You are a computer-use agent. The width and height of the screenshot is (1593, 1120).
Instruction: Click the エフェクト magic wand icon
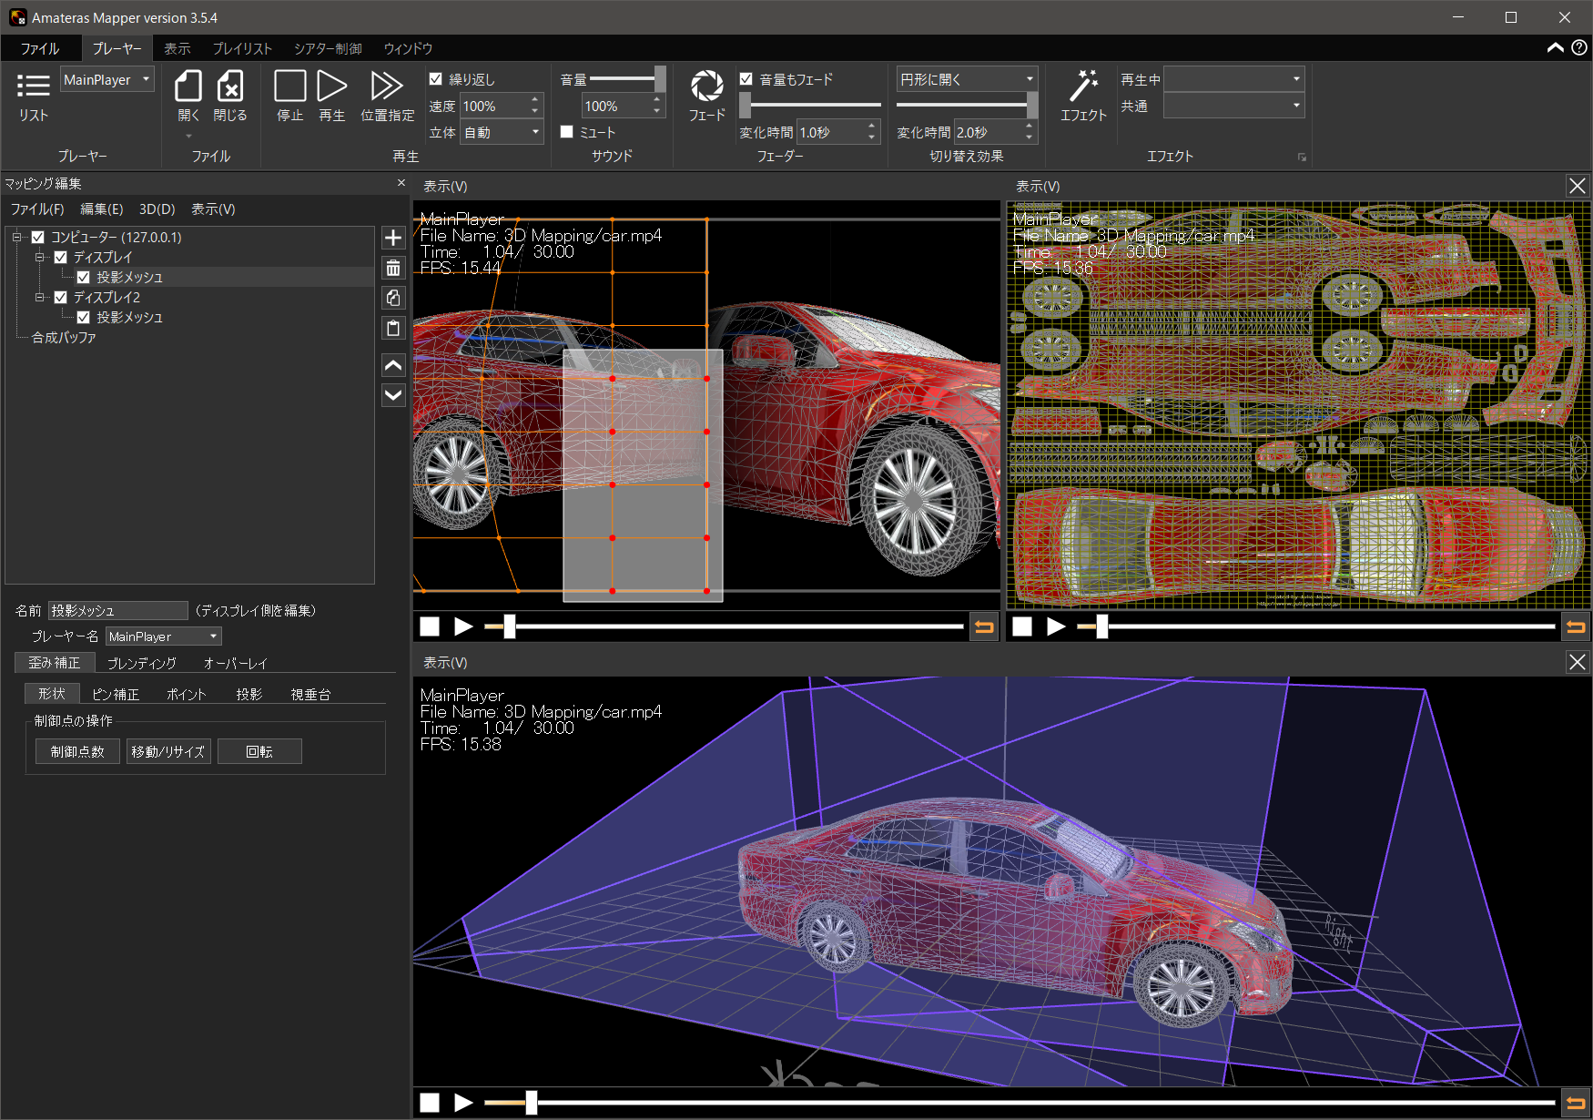pyautogui.click(x=1083, y=87)
